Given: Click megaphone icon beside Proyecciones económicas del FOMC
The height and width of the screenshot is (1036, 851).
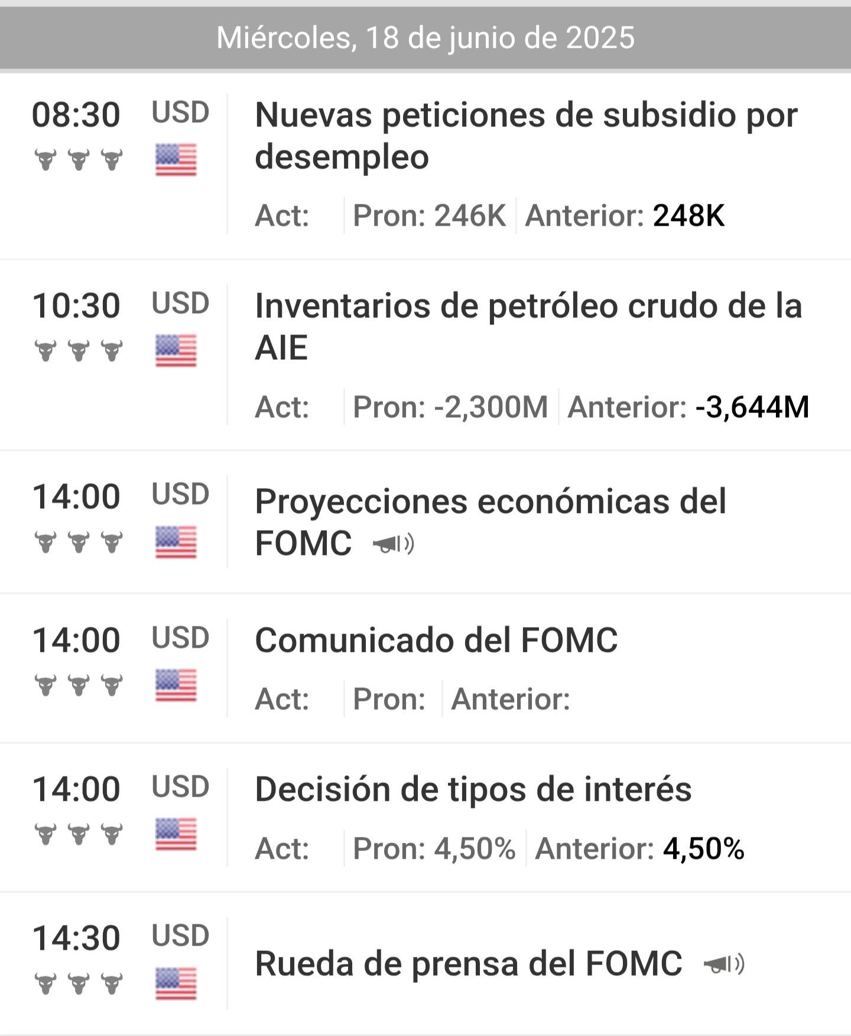Looking at the screenshot, I should tap(394, 544).
